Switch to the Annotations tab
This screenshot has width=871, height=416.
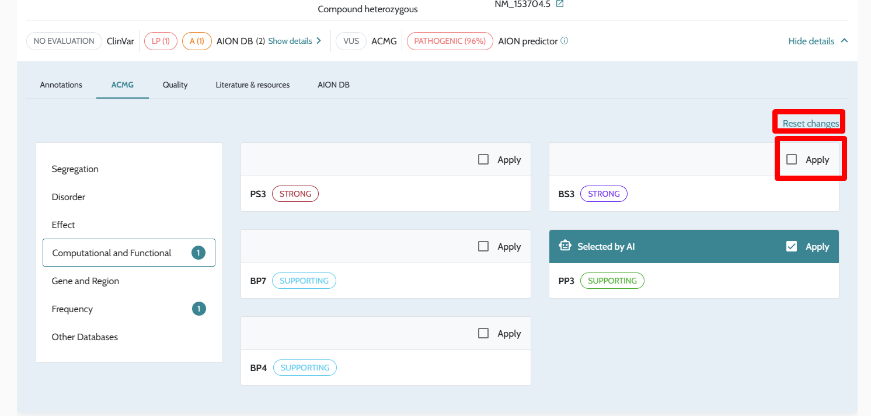tap(61, 85)
